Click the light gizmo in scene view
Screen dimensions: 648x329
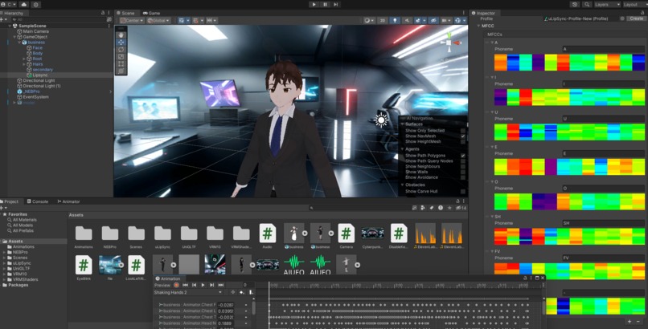[x=380, y=120]
